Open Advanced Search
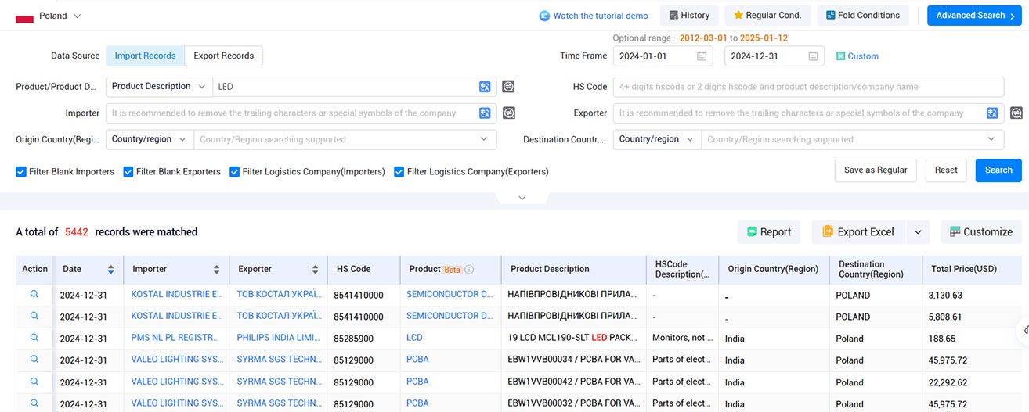 (975, 16)
